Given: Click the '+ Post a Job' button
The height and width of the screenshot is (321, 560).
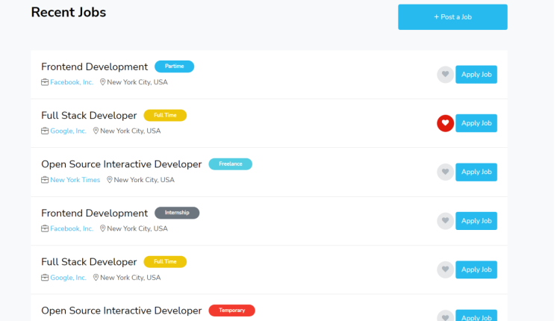Looking at the screenshot, I should coord(452,16).
